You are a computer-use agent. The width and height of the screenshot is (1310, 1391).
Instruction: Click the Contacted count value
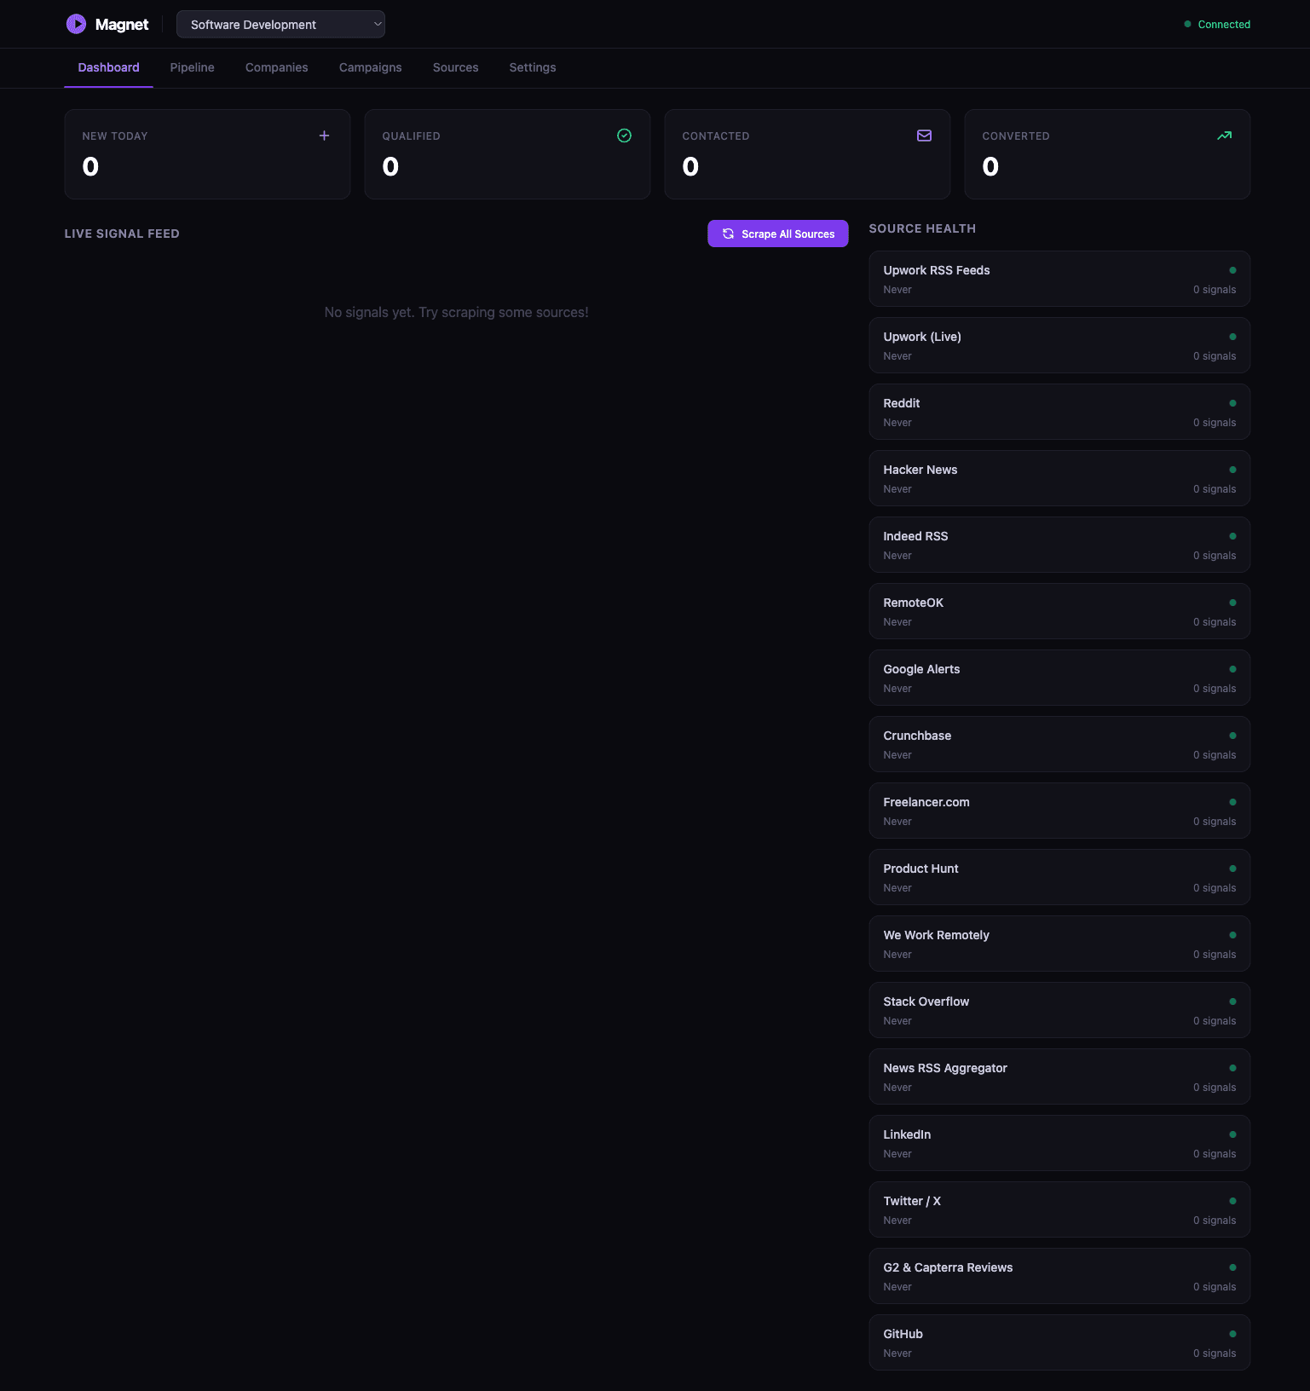[690, 166]
